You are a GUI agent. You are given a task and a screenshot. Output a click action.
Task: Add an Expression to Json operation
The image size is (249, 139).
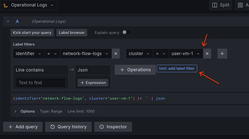tap(93, 83)
